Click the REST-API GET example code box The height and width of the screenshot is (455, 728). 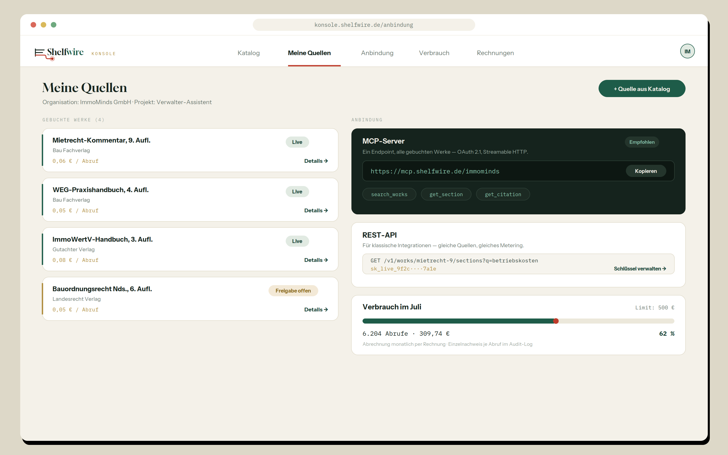pos(518,264)
